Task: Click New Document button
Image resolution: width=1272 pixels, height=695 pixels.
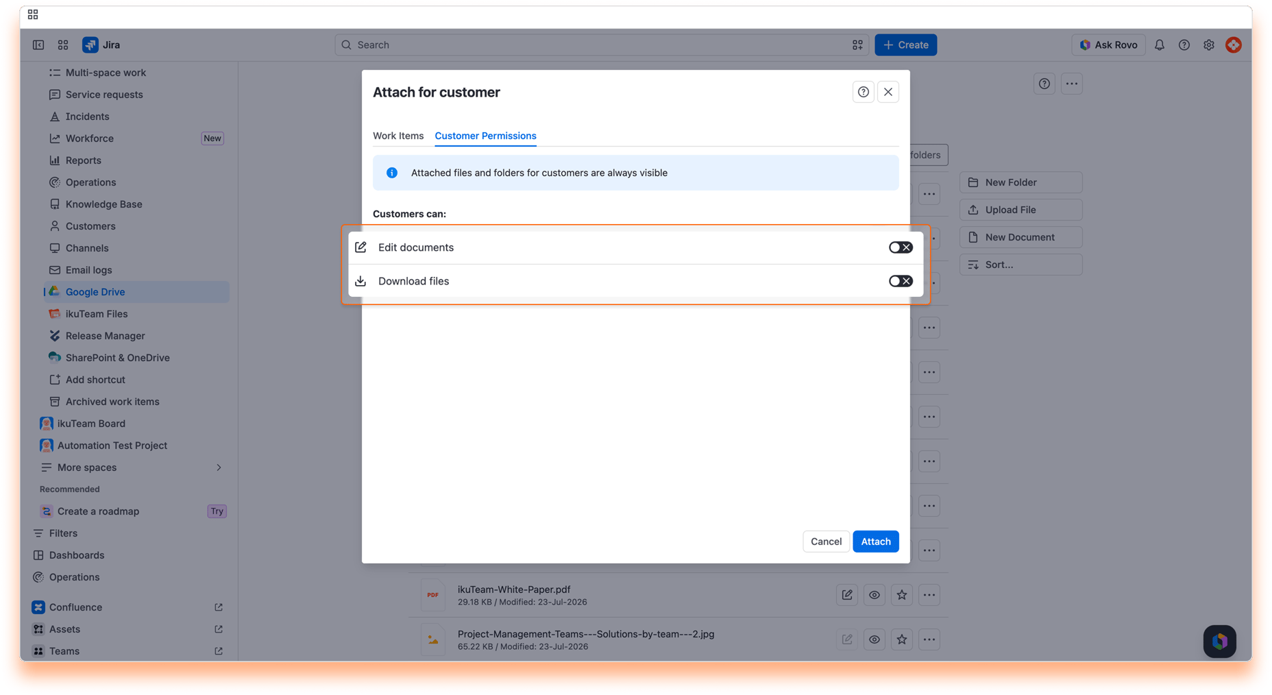Action: (1020, 237)
